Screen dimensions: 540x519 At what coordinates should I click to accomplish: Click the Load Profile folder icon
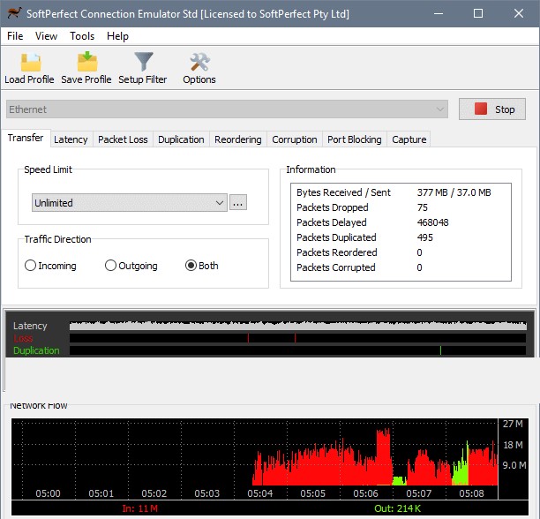[31, 63]
